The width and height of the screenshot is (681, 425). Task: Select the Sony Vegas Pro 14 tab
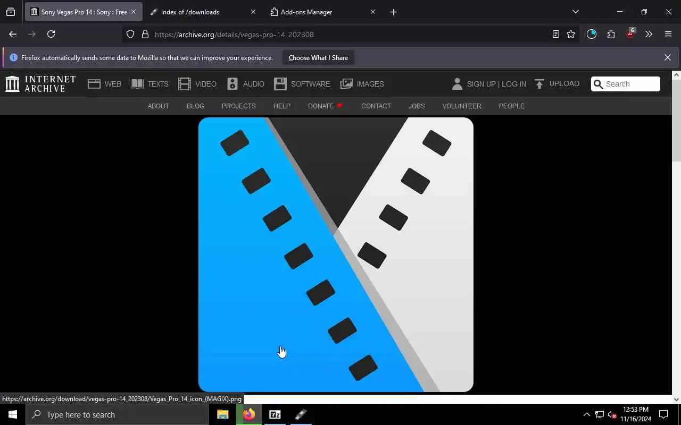click(x=83, y=12)
